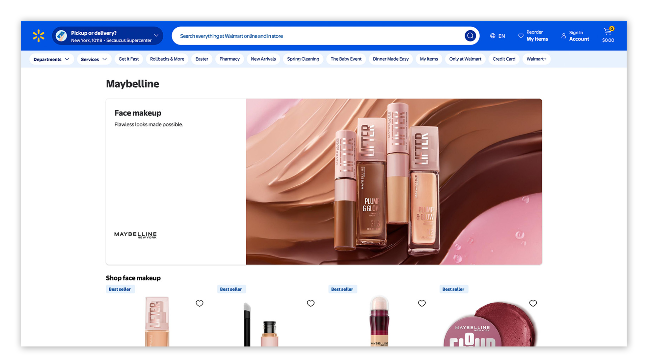Go to the New Arrivals section
This screenshot has width=648, height=364.
point(263,59)
